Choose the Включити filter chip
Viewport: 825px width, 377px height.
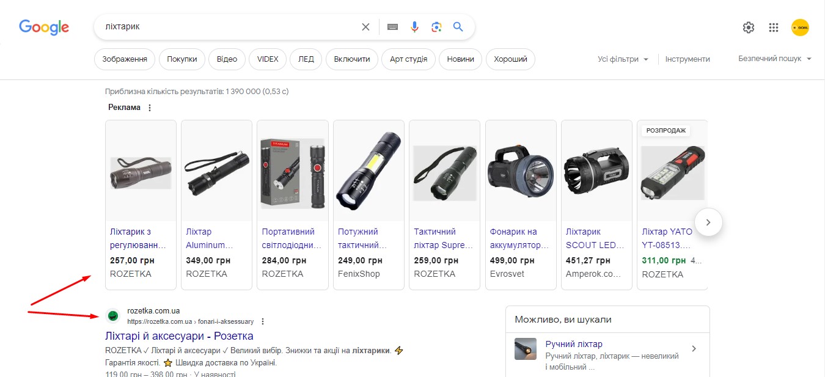coord(352,59)
